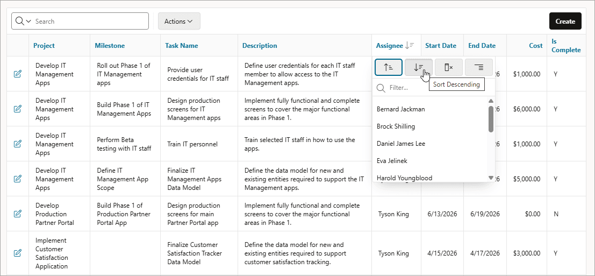This screenshot has width=595, height=276.
Task: Click the Provide user credentials for IT staff cell
Action: pyautogui.click(x=198, y=74)
